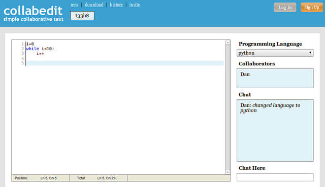Open the history link

click(x=116, y=5)
